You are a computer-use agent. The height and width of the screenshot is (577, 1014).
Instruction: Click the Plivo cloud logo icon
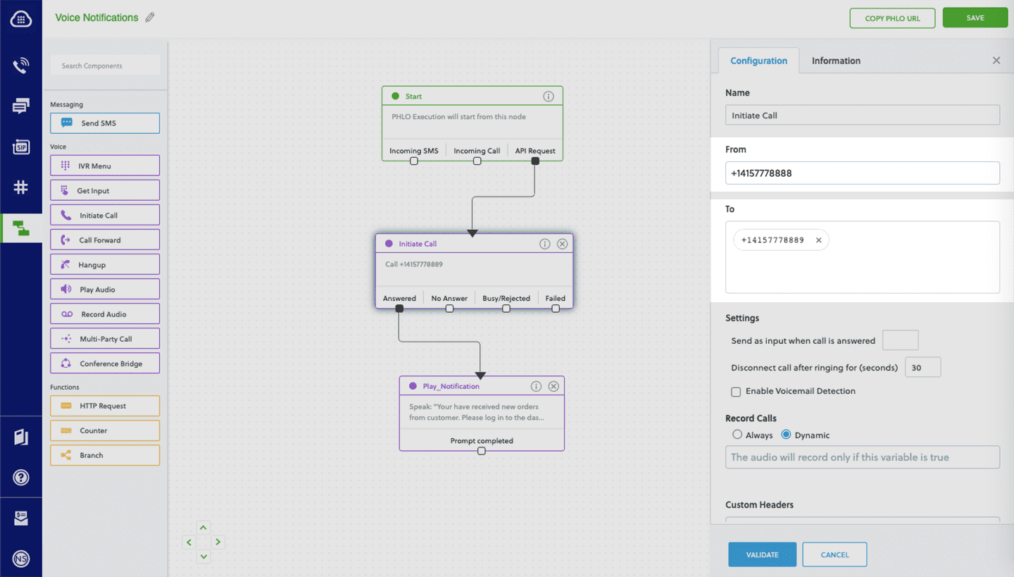coord(21,19)
